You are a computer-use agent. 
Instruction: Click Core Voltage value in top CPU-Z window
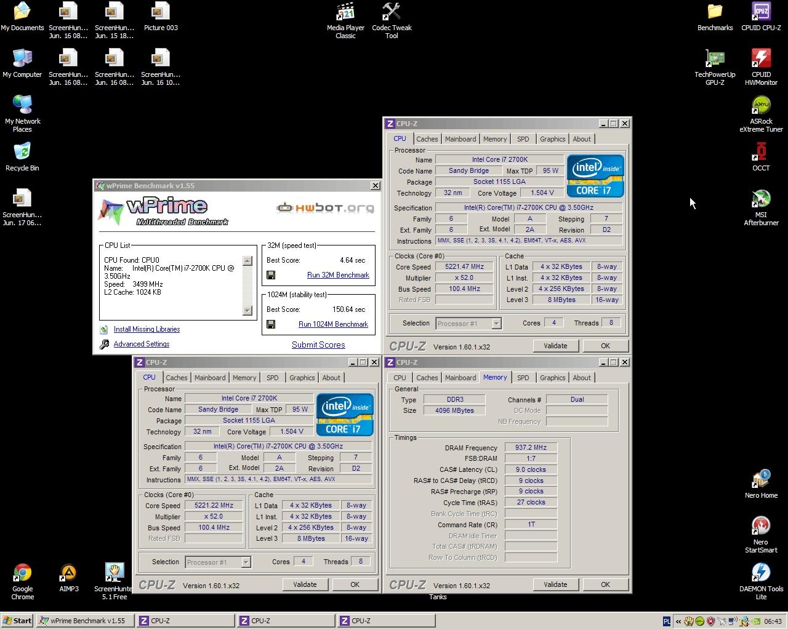click(x=542, y=193)
